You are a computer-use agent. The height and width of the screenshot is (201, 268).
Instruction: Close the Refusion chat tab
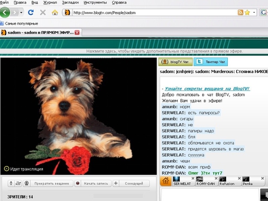pyautogui.click(x=240, y=178)
